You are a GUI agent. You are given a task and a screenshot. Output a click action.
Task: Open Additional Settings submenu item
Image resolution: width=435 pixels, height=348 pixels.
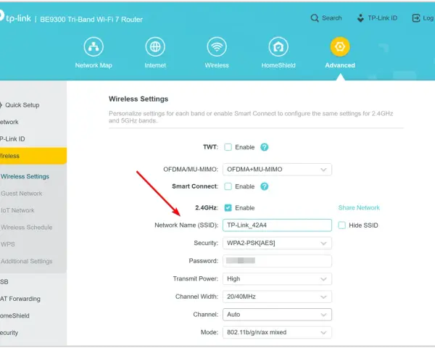click(27, 261)
